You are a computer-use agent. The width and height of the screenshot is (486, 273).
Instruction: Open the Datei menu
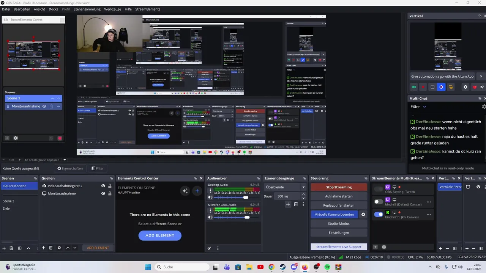click(x=6, y=9)
